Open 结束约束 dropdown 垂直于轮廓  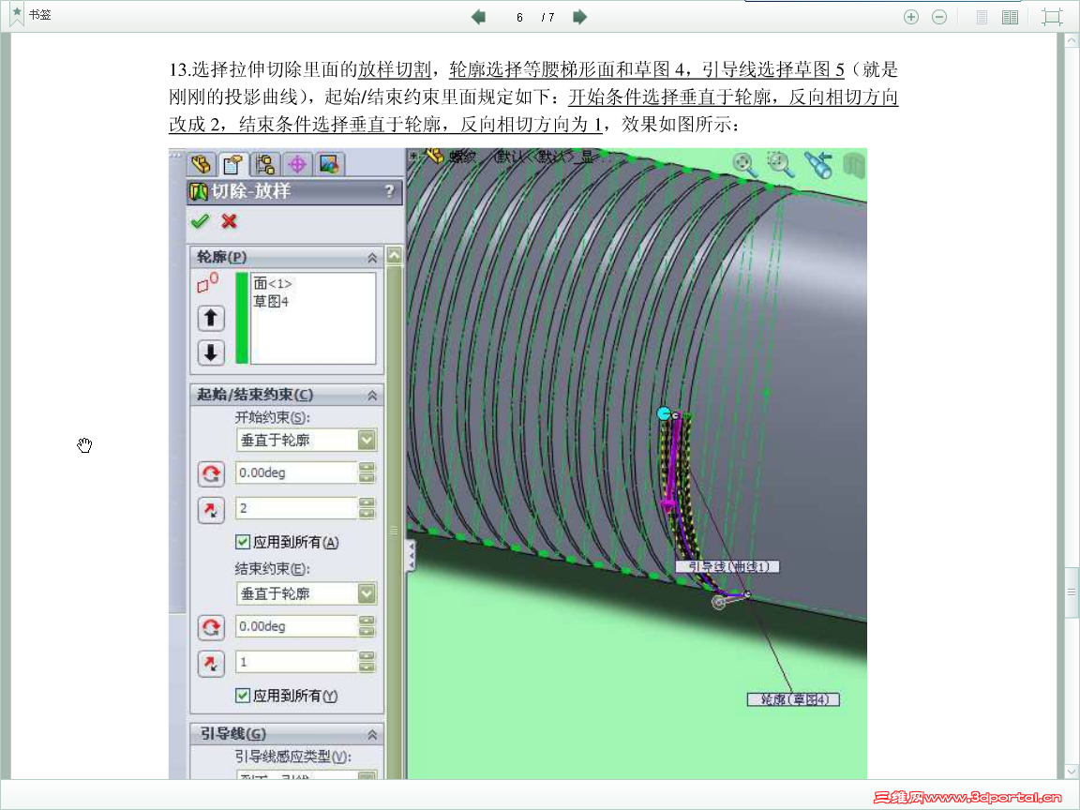click(306, 593)
